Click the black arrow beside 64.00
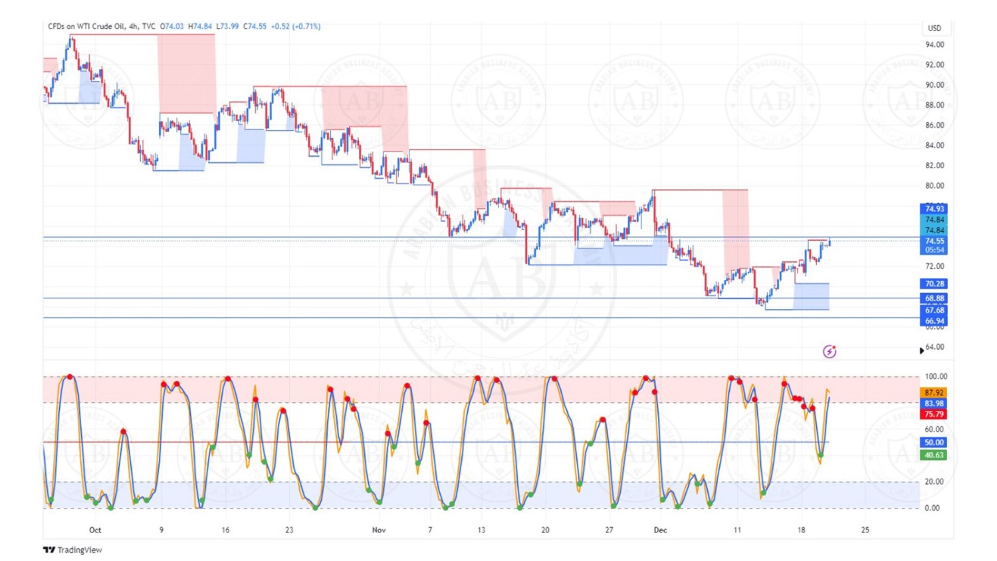This screenshot has height=561, width=997. 922,350
